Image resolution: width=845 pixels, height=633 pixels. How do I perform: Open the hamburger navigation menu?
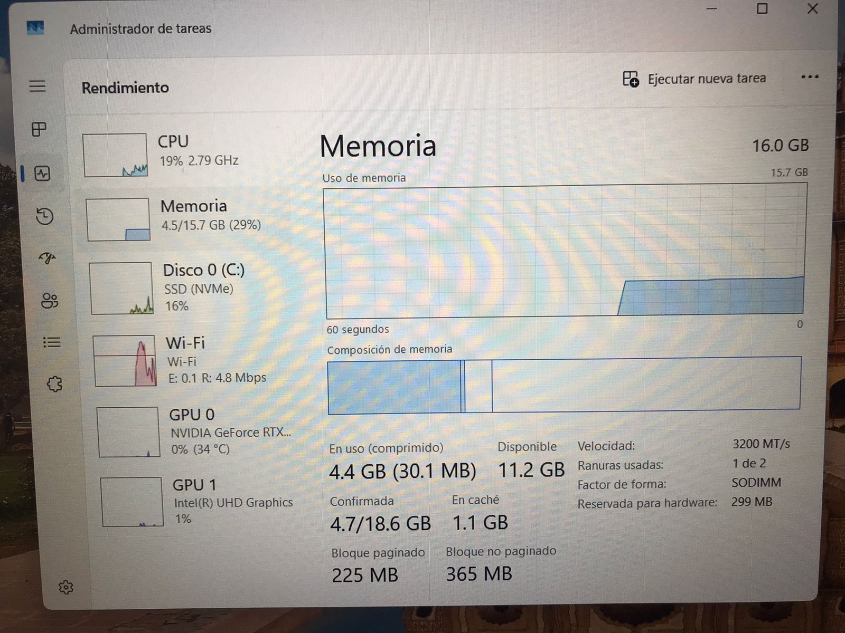(37, 85)
